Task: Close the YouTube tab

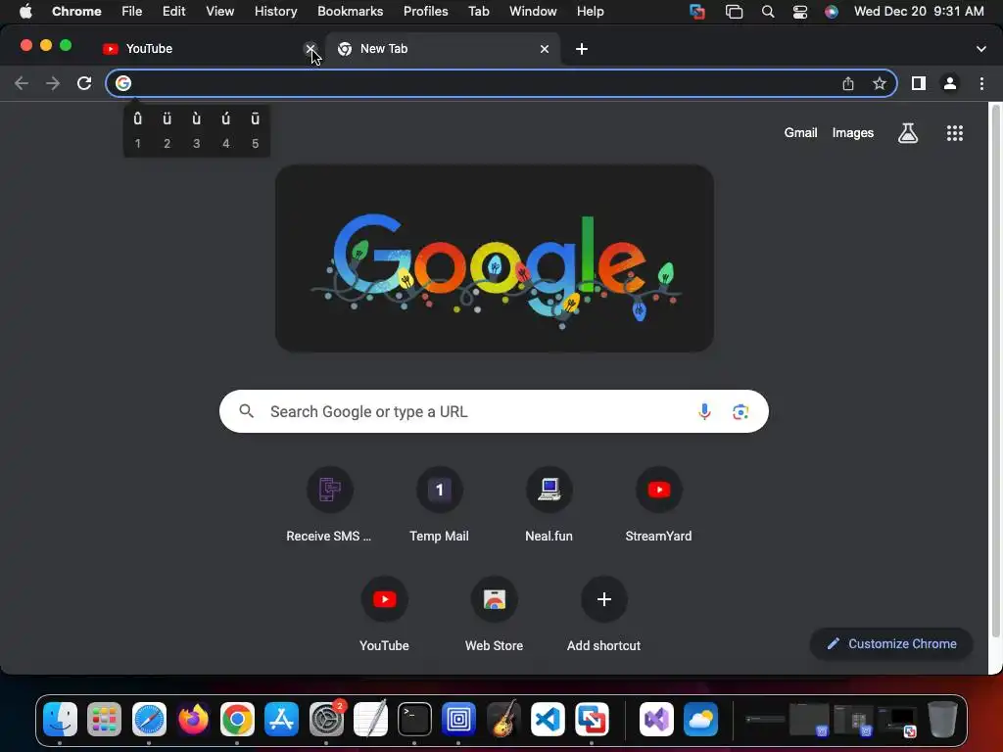Action: 310,49
